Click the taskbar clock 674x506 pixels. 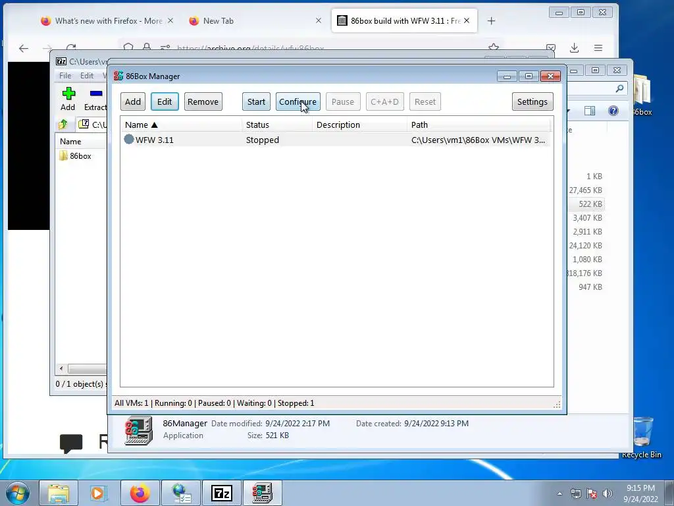640,493
